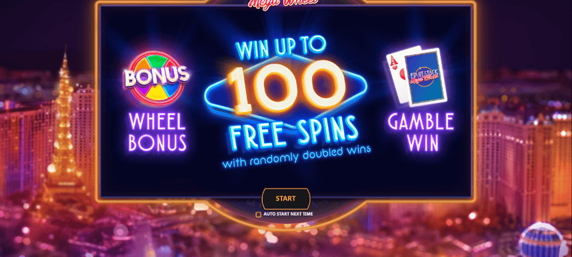Click the AUTO START NEXT TIME label
The image size is (572, 257).
click(x=288, y=214)
